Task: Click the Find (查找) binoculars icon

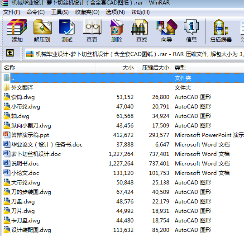Action: click(139, 27)
